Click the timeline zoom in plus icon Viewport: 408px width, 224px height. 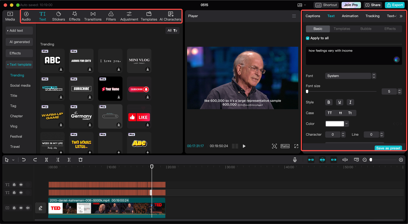pos(401,160)
